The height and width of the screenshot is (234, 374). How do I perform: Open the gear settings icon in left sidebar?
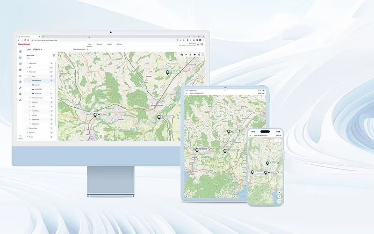[x=20, y=94]
